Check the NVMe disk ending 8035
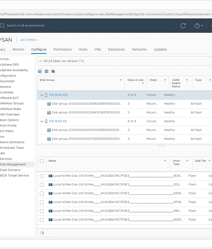Screen dimensions: 212x249 tap(42, 220)
